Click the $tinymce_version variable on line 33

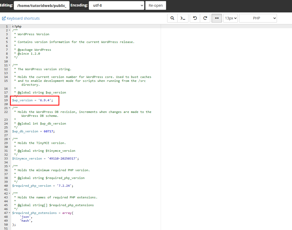point(27,159)
